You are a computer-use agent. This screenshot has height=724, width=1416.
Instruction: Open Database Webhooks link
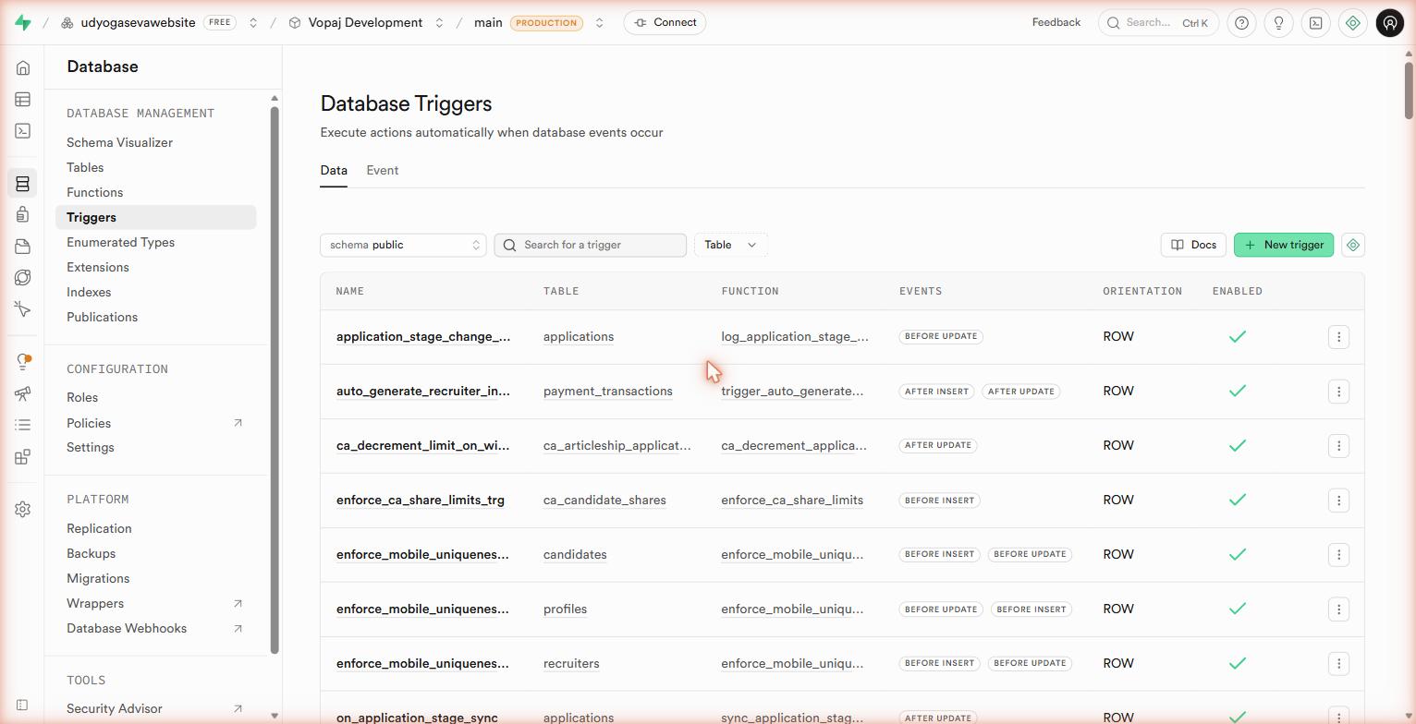[155, 628]
